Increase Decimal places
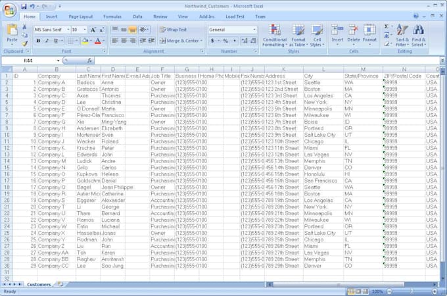The height and width of the screenshot is (296, 447). [245, 41]
